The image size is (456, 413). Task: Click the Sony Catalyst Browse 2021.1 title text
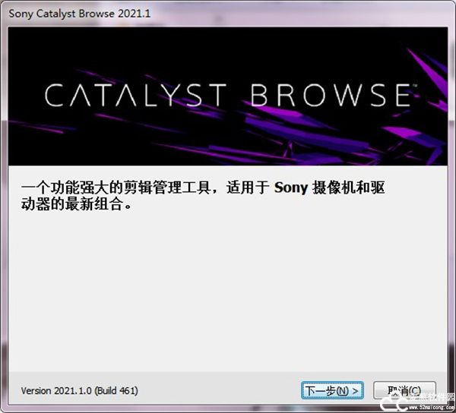pyautogui.click(x=80, y=14)
